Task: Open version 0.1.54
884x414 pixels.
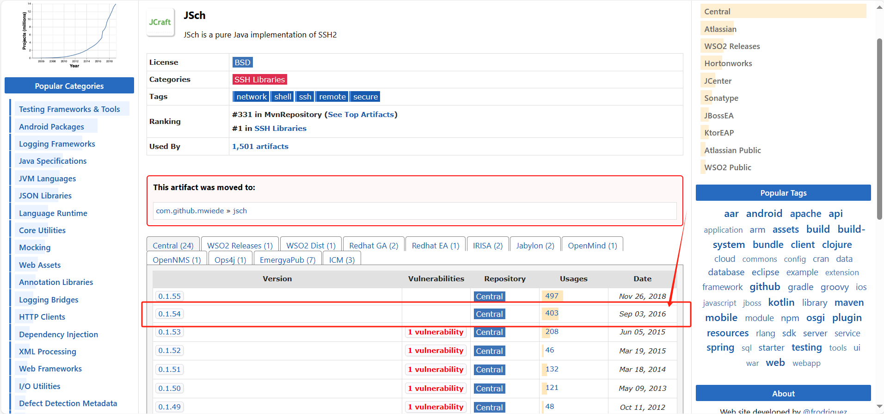Action: tap(169, 314)
